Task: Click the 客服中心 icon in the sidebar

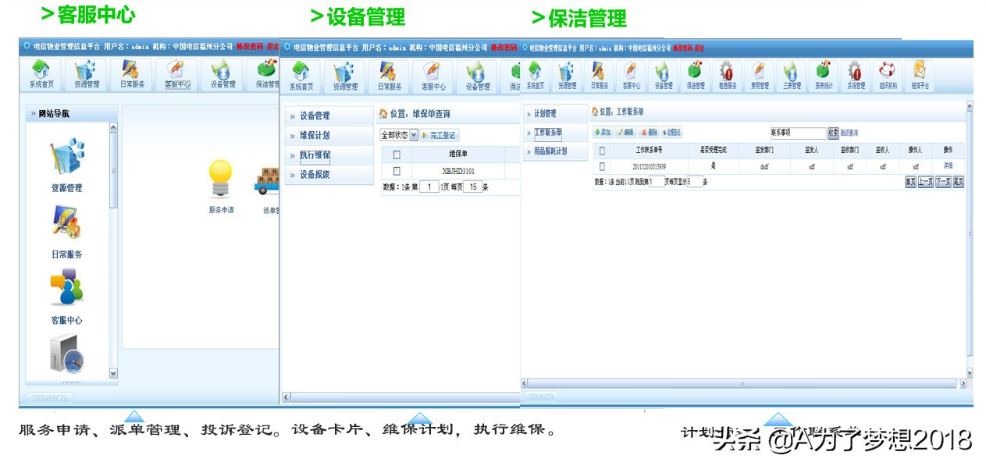Action: (x=69, y=297)
